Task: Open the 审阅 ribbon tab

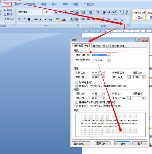Action: pyautogui.click(x=65, y=4)
